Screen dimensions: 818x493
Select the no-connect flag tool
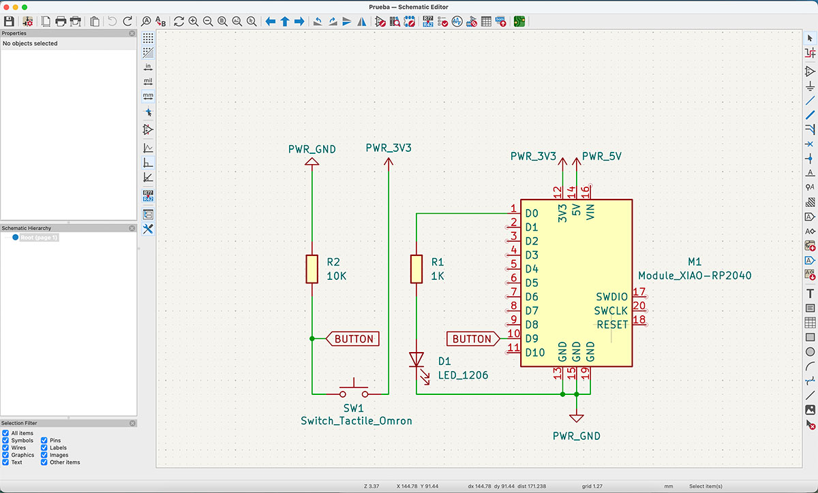tap(810, 145)
